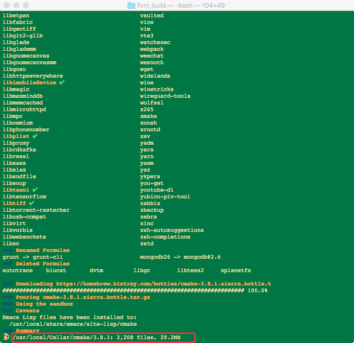The height and width of the screenshot is (343, 354).
Task: Click the Deleted Formulae heading
Action: tap(43, 263)
